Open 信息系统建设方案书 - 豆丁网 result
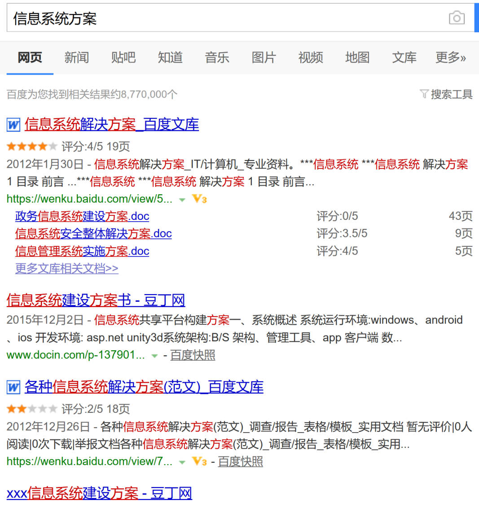The image size is (479, 505). [x=96, y=300]
